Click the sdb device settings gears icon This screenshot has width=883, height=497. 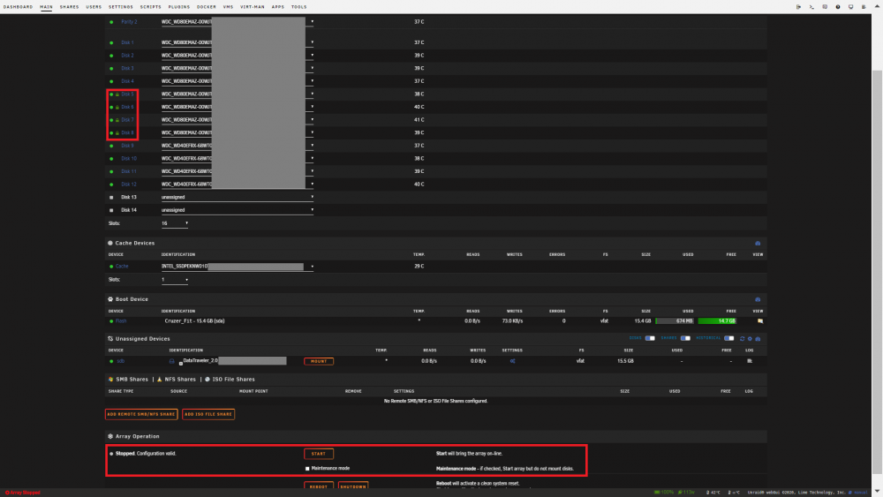pos(512,361)
